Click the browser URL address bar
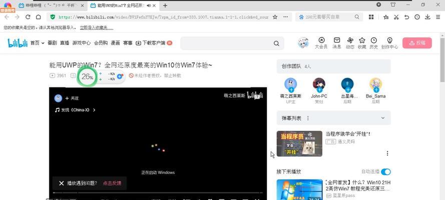This screenshot has height=200, width=445. click(x=163, y=17)
